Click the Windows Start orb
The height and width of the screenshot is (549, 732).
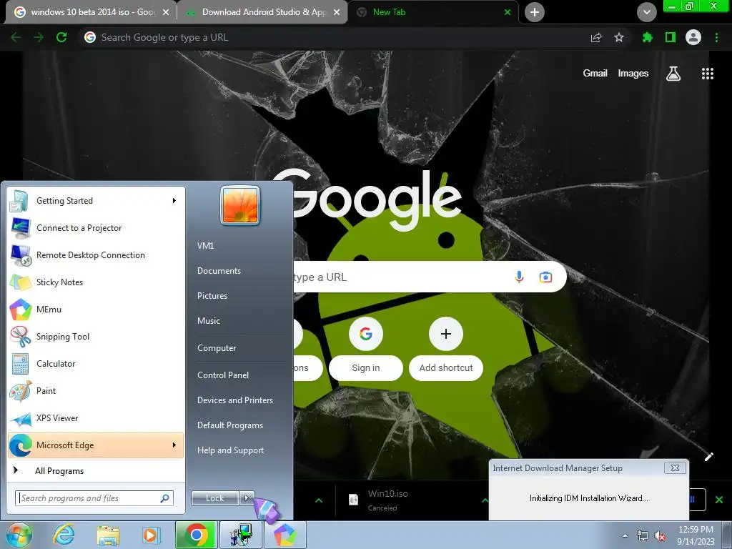(x=18, y=535)
